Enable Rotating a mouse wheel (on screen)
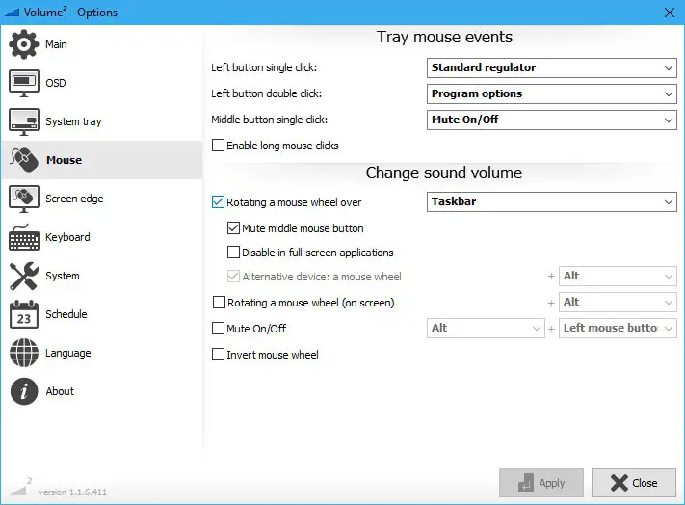This screenshot has width=685, height=505. (x=219, y=303)
